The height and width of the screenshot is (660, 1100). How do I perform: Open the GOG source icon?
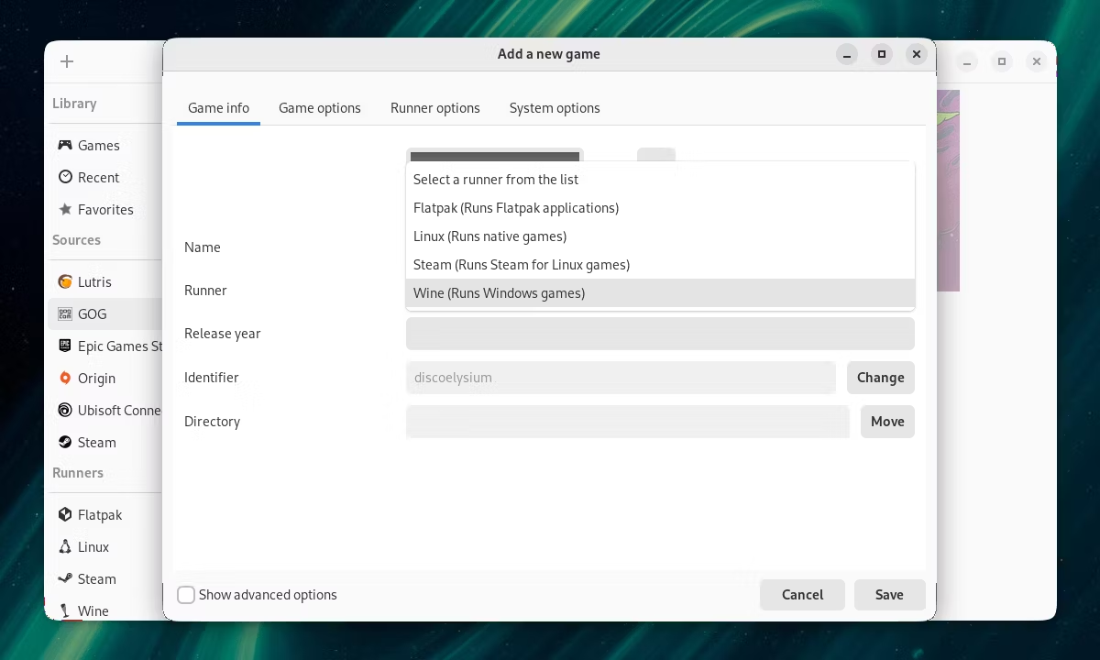65,313
